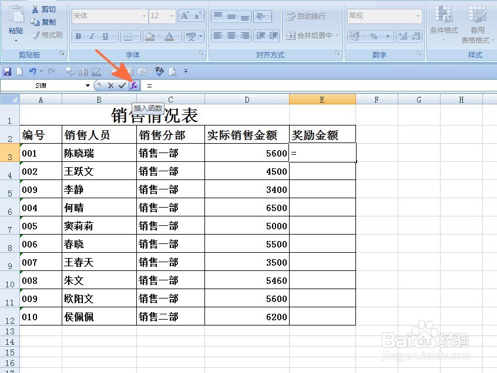This screenshot has height=373, width=497.
Task: Click the Undo icon
Action: click(x=33, y=71)
